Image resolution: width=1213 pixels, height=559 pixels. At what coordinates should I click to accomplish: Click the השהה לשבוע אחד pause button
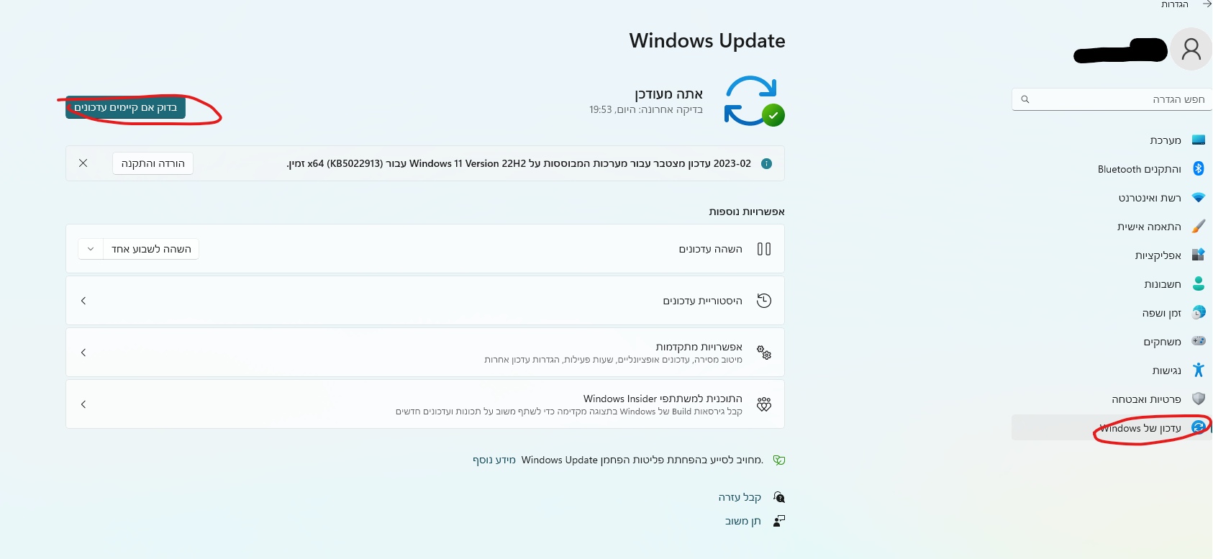pos(151,249)
